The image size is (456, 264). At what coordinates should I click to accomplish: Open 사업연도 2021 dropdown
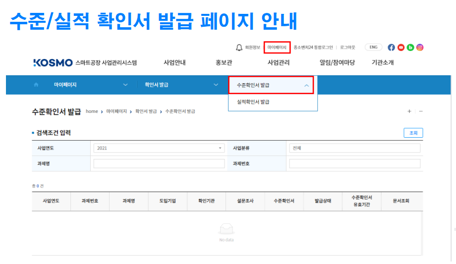coord(159,148)
